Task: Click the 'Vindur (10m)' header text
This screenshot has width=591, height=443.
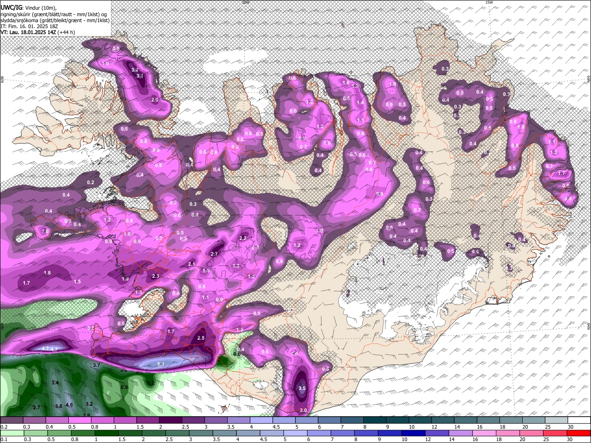Action: pos(40,8)
